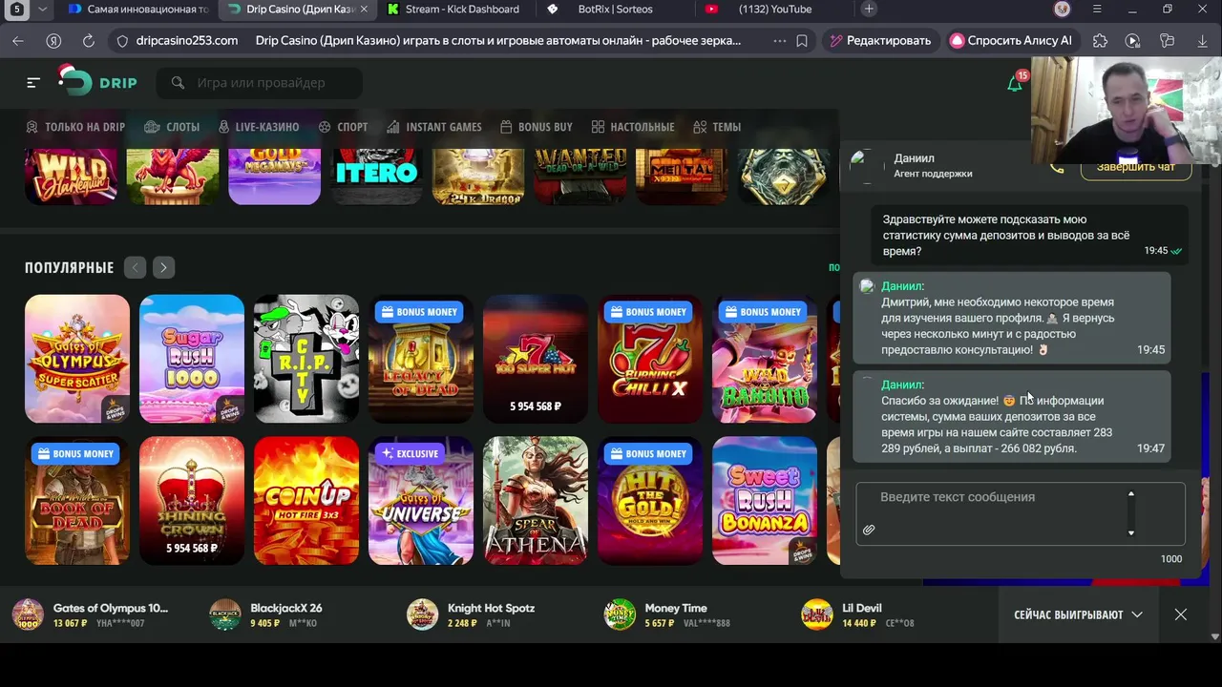Image resolution: width=1222 pixels, height=687 pixels.
Task: Click 'Knight Hot Spotz' winner entry
Action: tap(471, 614)
